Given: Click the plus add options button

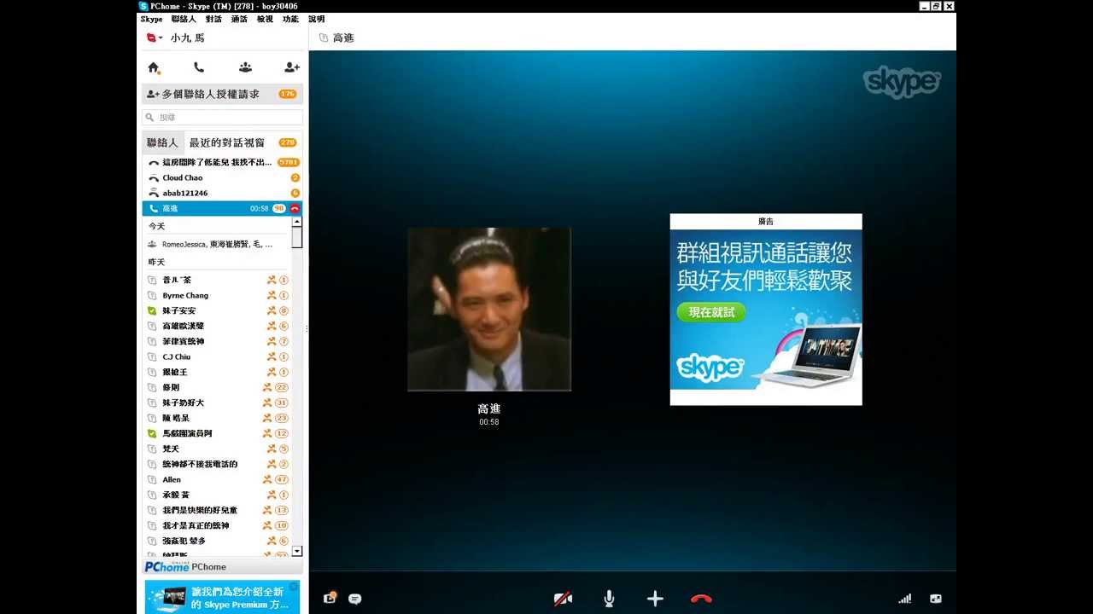Looking at the screenshot, I should pyautogui.click(x=655, y=599).
